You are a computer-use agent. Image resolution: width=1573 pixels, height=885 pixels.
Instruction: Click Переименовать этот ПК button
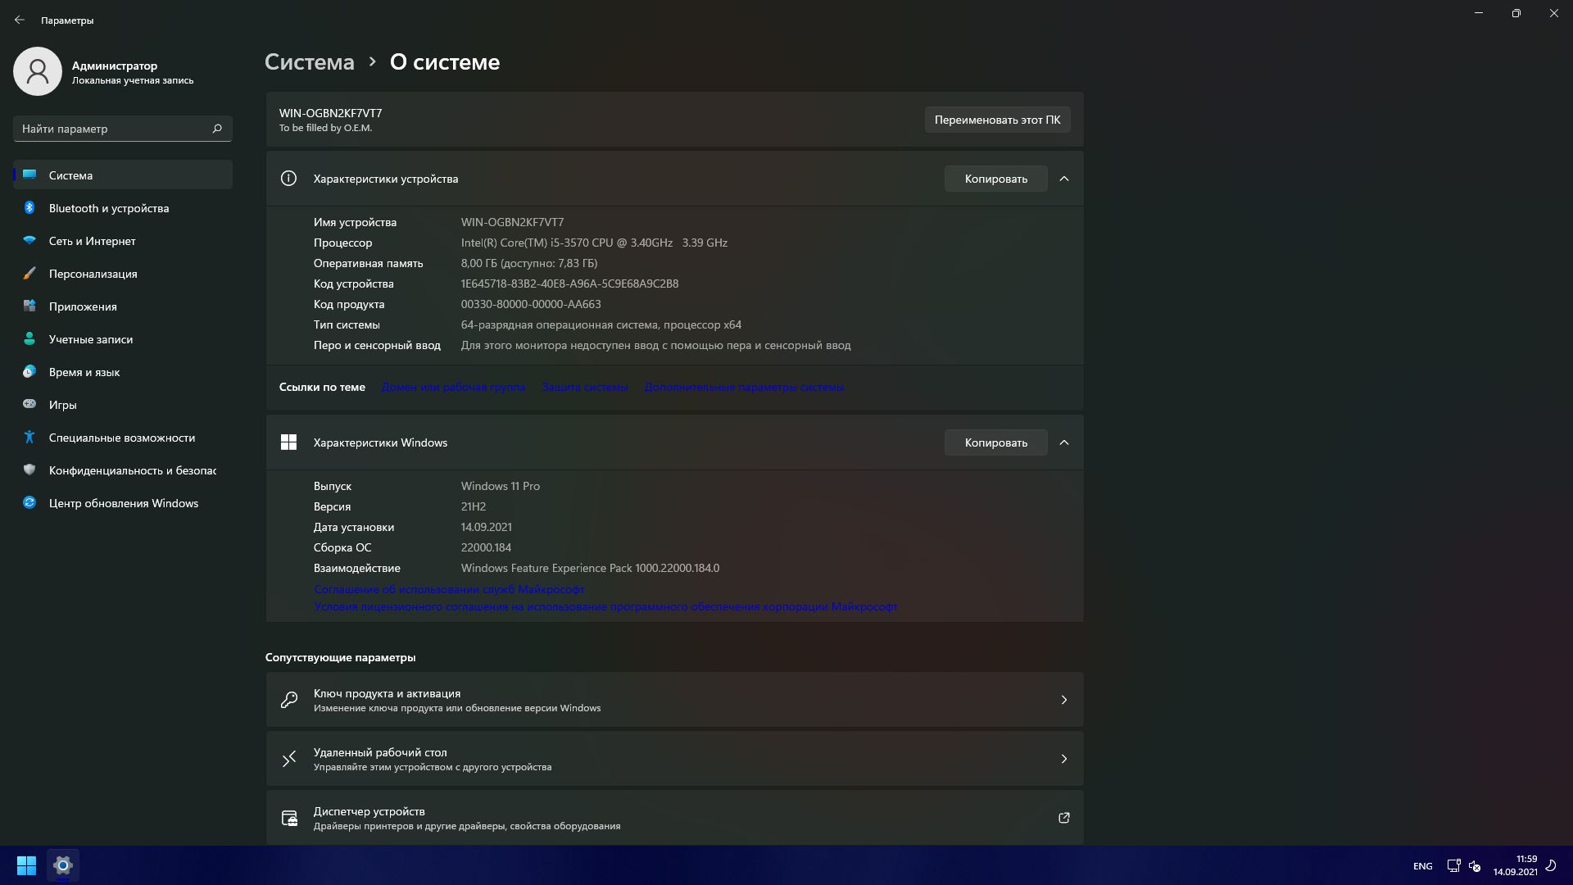point(997,120)
